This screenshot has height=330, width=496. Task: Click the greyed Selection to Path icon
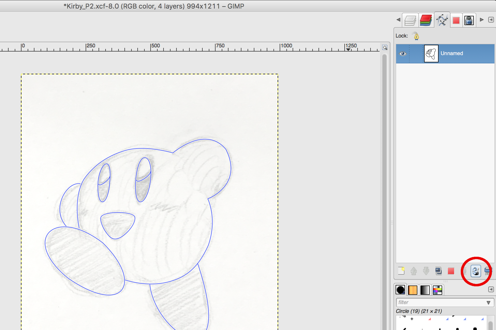(x=464, y=271)
